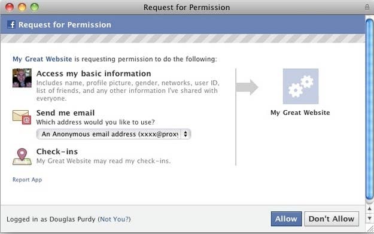374x234 pixels.
Task: Click the window resize grip at corner
Action: pyautogui.click(x=370, y=229)
